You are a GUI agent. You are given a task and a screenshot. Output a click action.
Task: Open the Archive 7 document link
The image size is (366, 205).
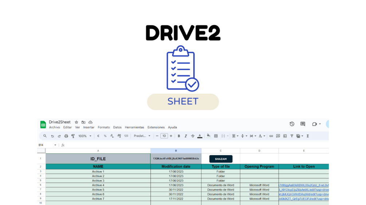click(304, 199)
